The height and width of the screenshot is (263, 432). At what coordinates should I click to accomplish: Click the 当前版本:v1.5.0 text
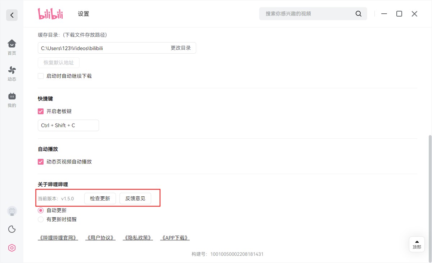(56, 199)
